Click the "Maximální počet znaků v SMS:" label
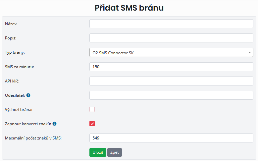 point(33,138)
